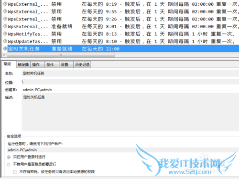
Task: Click WpsUpdateTas... task name
Action: coord(28,42)
